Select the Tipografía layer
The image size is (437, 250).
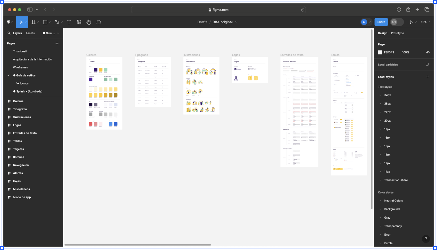click(x=20, y=109)
